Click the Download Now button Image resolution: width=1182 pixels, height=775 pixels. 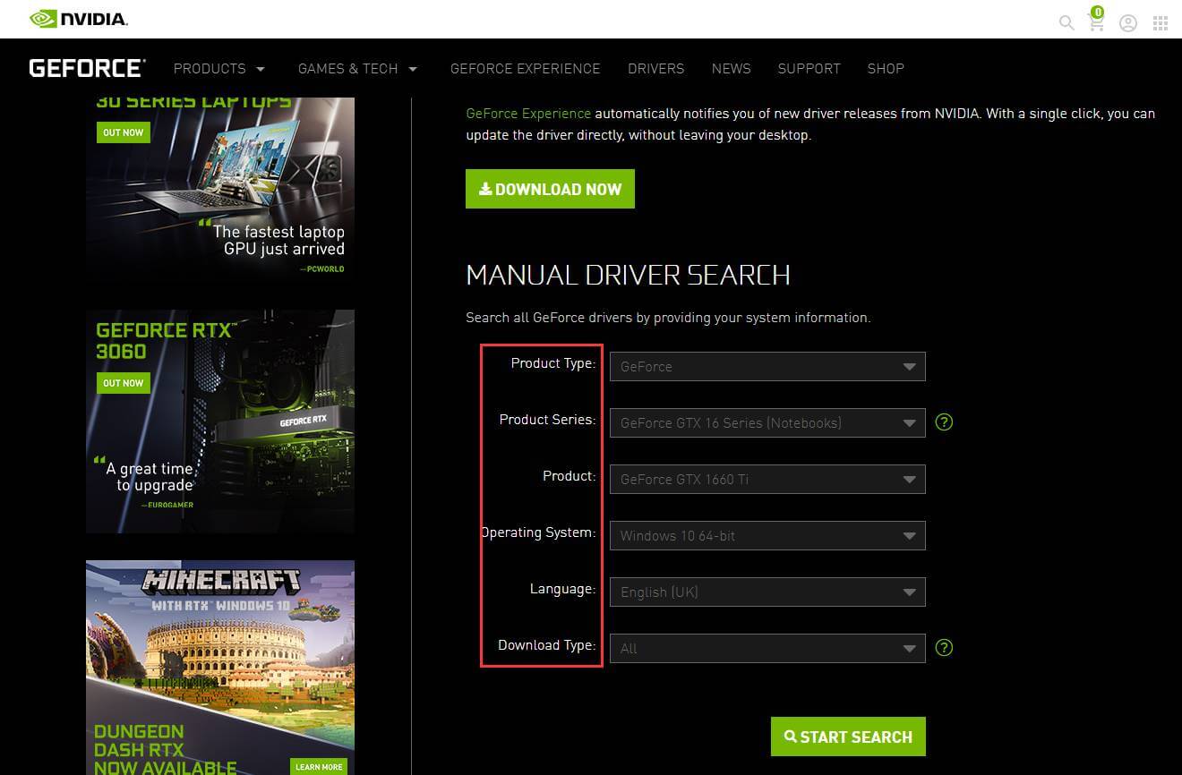[x=550, y=189]
